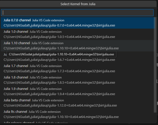
Task: Click the julia-1.10.10 path tooltip popup
Action: pos(61,54)
